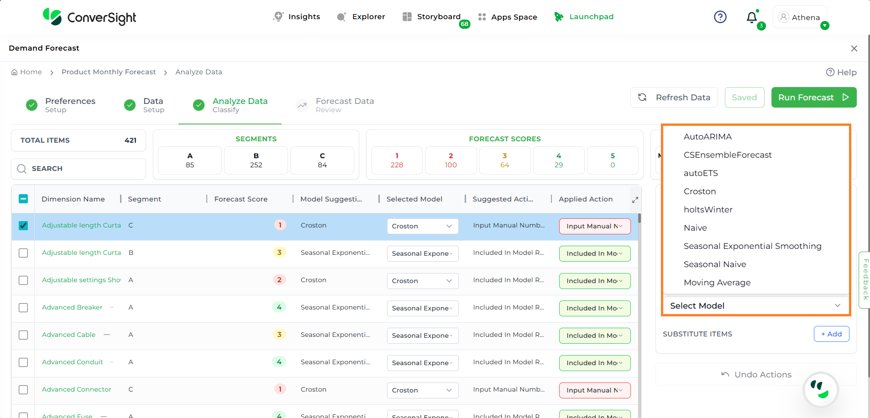The height and width of the screenshot is (418, 870).
Task: Click the ConverSight logo
Action: point(90,17)
